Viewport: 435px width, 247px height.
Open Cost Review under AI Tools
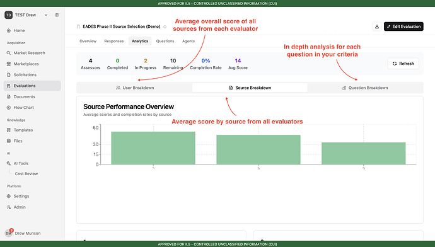click(x=26, y=174)
